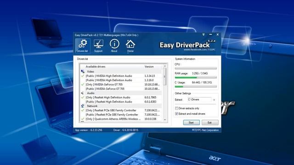Image resolution: width=294 pixels, height=165 pixels.
Task: Click version cell 6.0.1.6383
Action: pyautogui.click(x=150, y=102)
